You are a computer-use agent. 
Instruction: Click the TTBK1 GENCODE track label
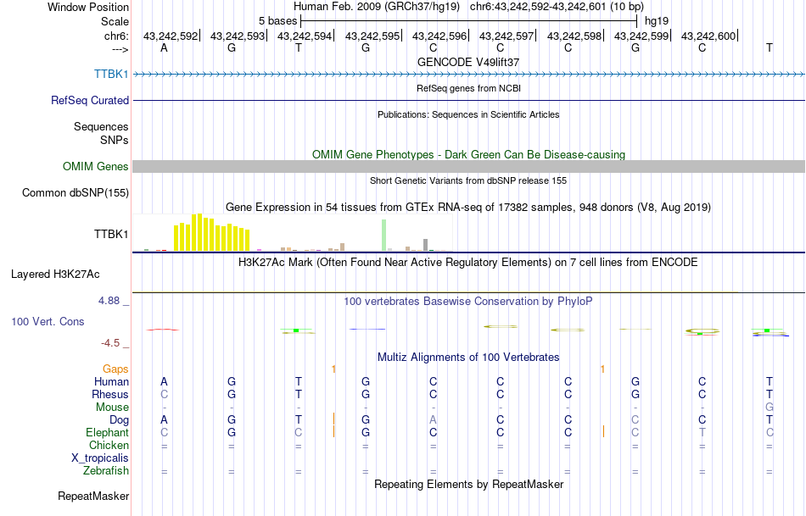point(111,74)
